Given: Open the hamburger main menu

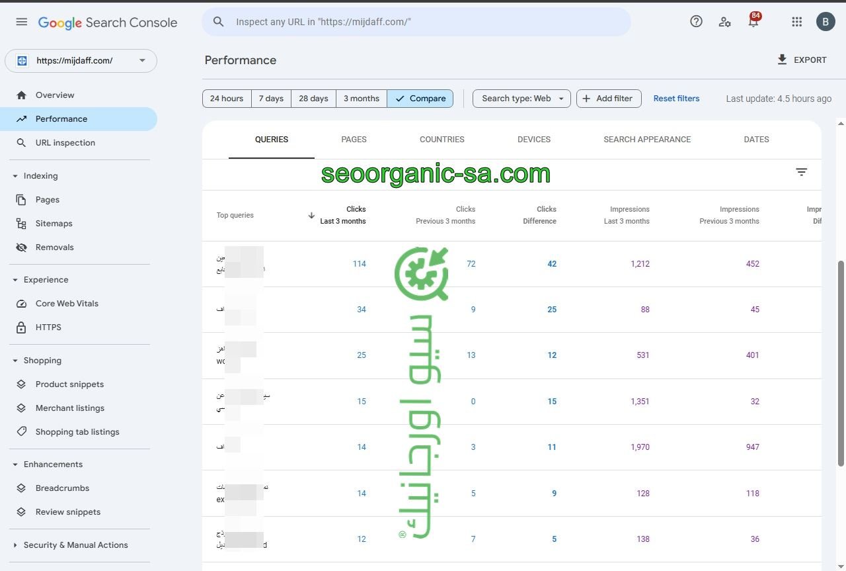Looking at the screenshot, I should click(x=22, y=22).
